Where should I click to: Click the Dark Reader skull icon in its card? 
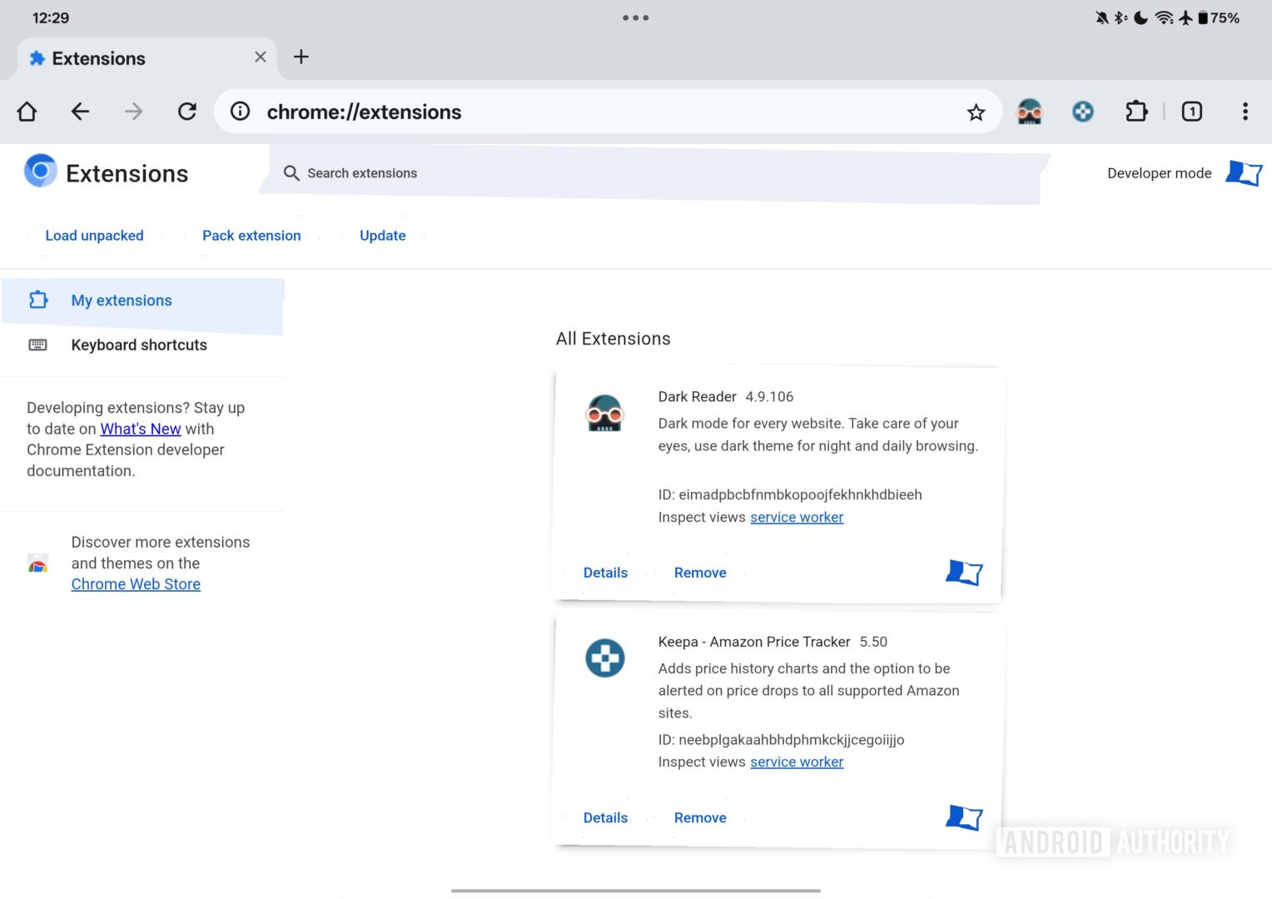[605, 414]
